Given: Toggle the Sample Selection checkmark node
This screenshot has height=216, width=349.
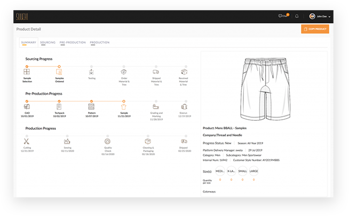Looking at the screenshot, I should (x=27, y=67).
